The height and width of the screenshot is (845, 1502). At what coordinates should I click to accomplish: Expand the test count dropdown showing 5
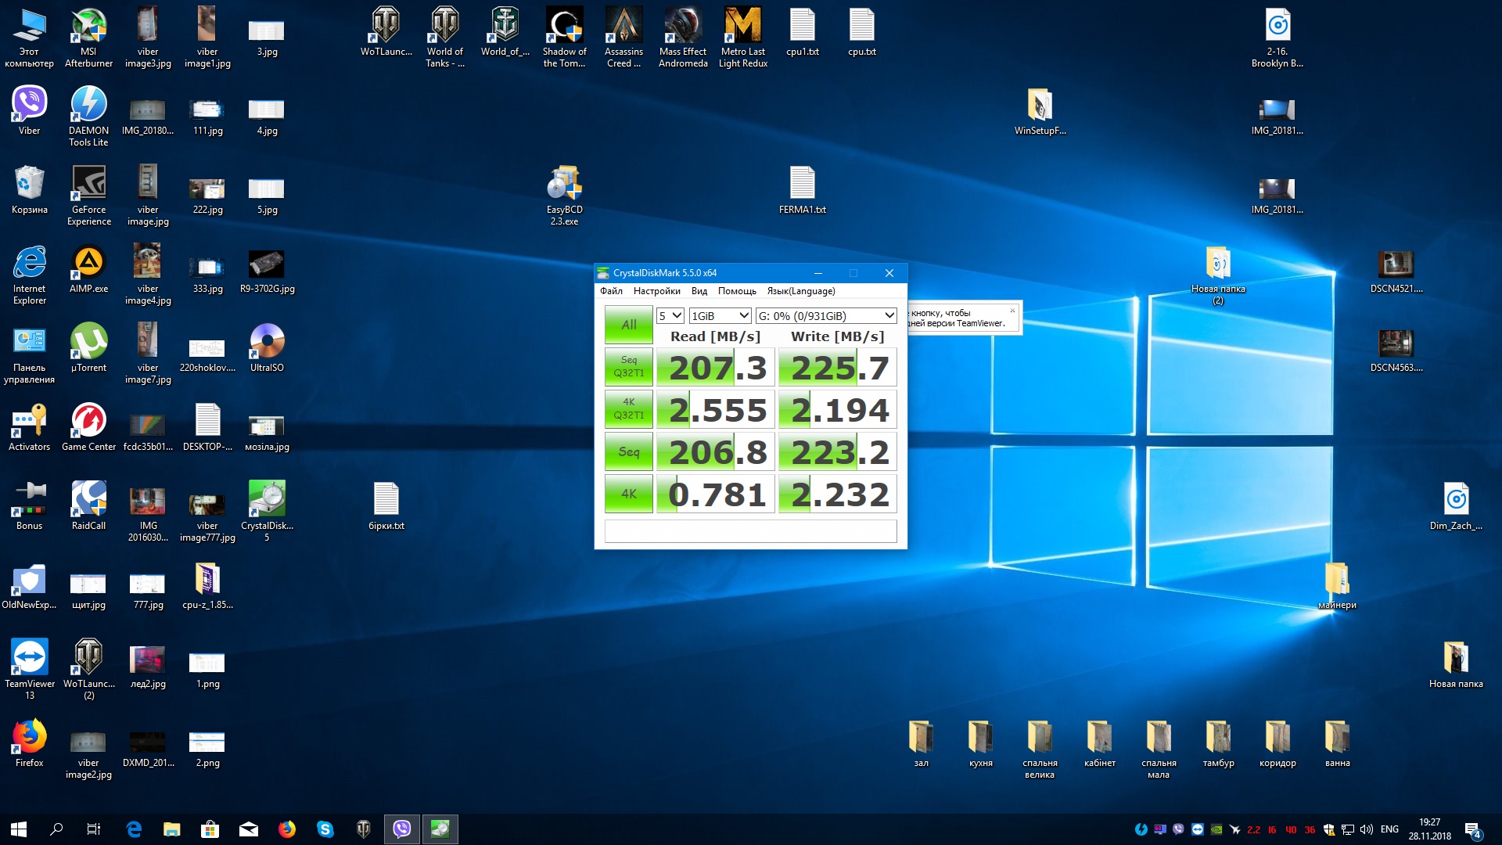(670, 316)
